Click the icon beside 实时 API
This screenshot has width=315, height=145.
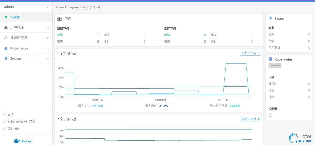pyautogui.click(x=4, y=128)
